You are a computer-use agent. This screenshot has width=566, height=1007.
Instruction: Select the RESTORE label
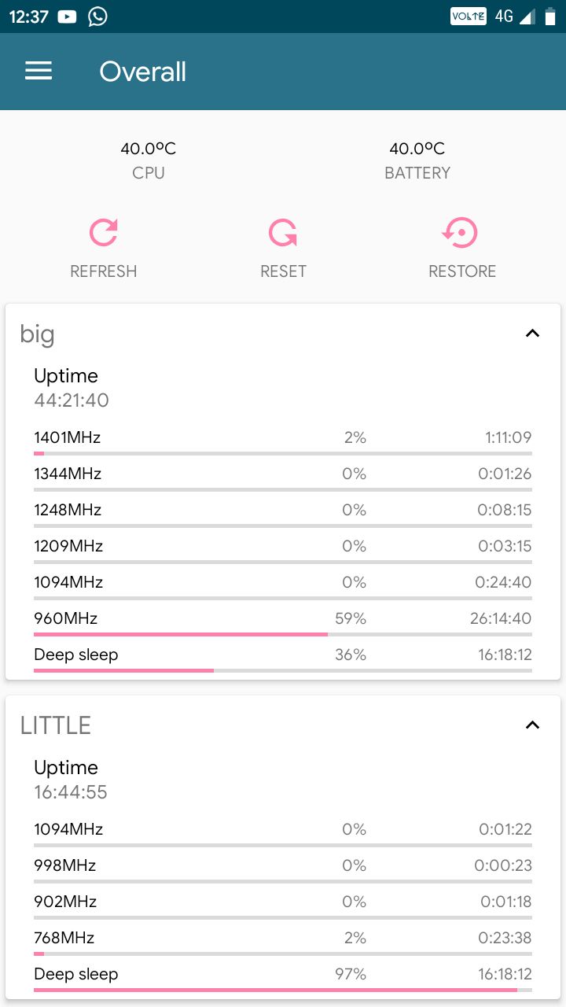[x=462, y=271]
